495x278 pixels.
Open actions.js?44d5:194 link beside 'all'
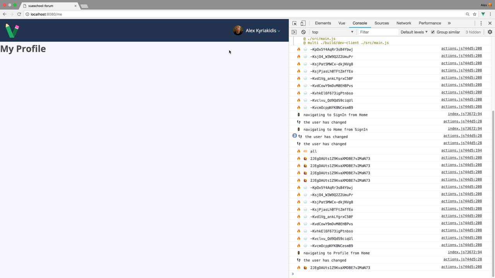462,151
